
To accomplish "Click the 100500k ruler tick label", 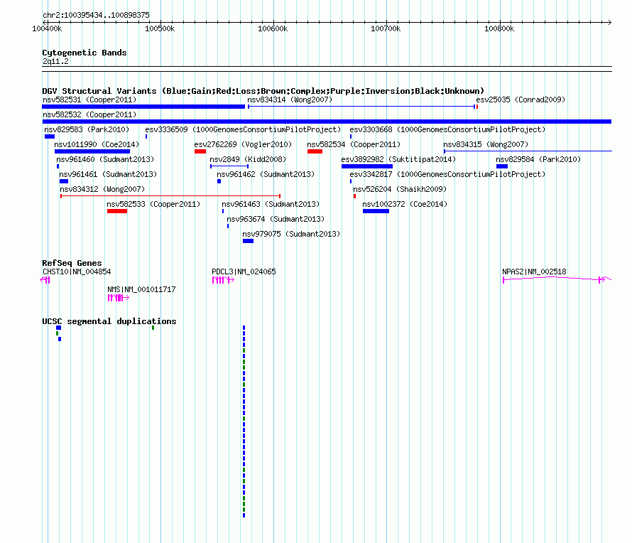I will (x=160, y=29).
